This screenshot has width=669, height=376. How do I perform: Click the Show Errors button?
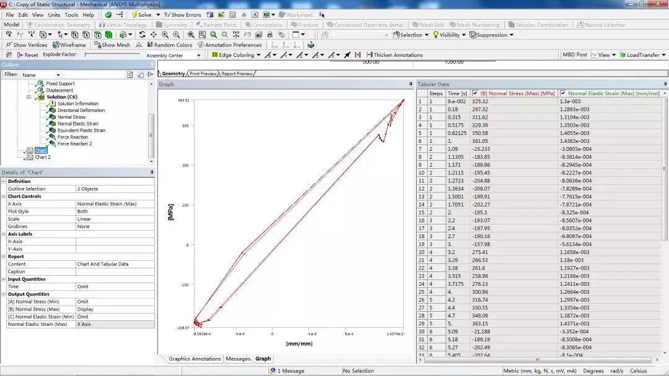pos(183,14)
